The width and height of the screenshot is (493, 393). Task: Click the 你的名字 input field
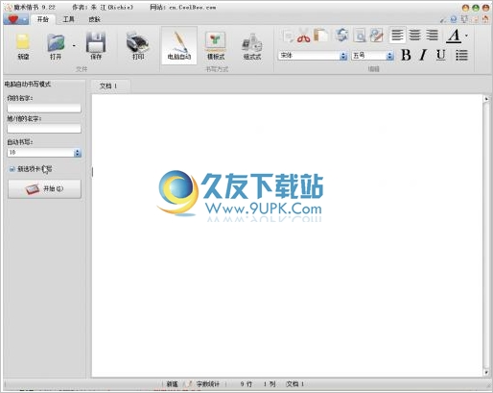tap(44, 108)
